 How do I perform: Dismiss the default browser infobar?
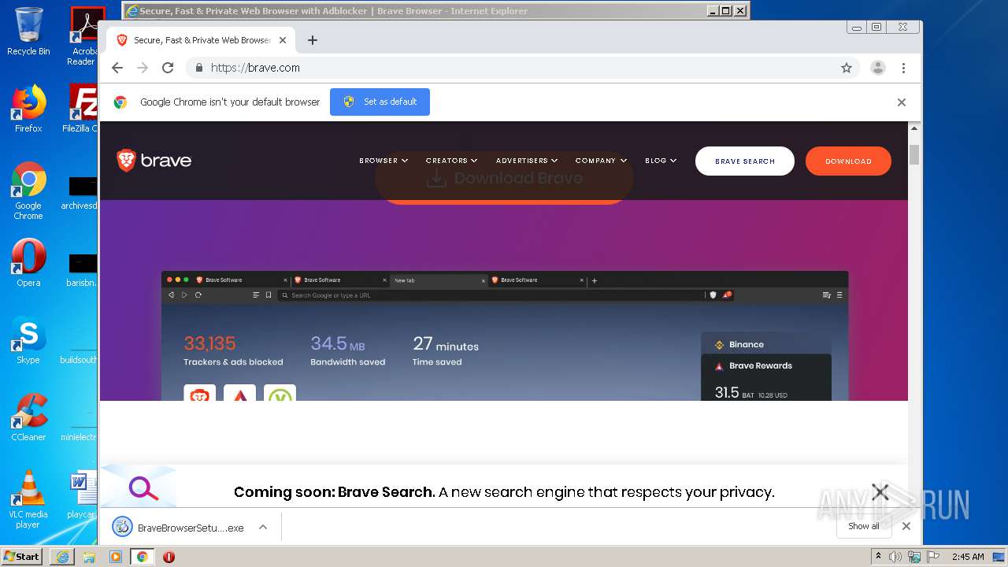pyautogui.click(x=902, y=102)
